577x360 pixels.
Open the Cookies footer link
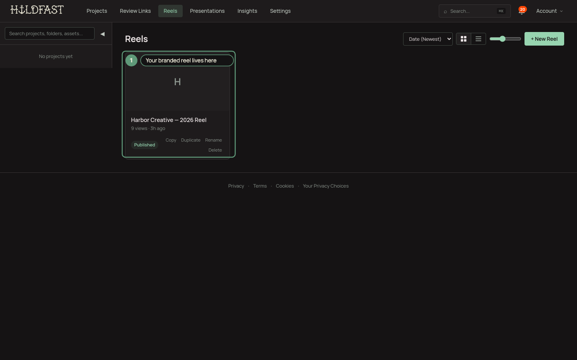click(285, 186)
